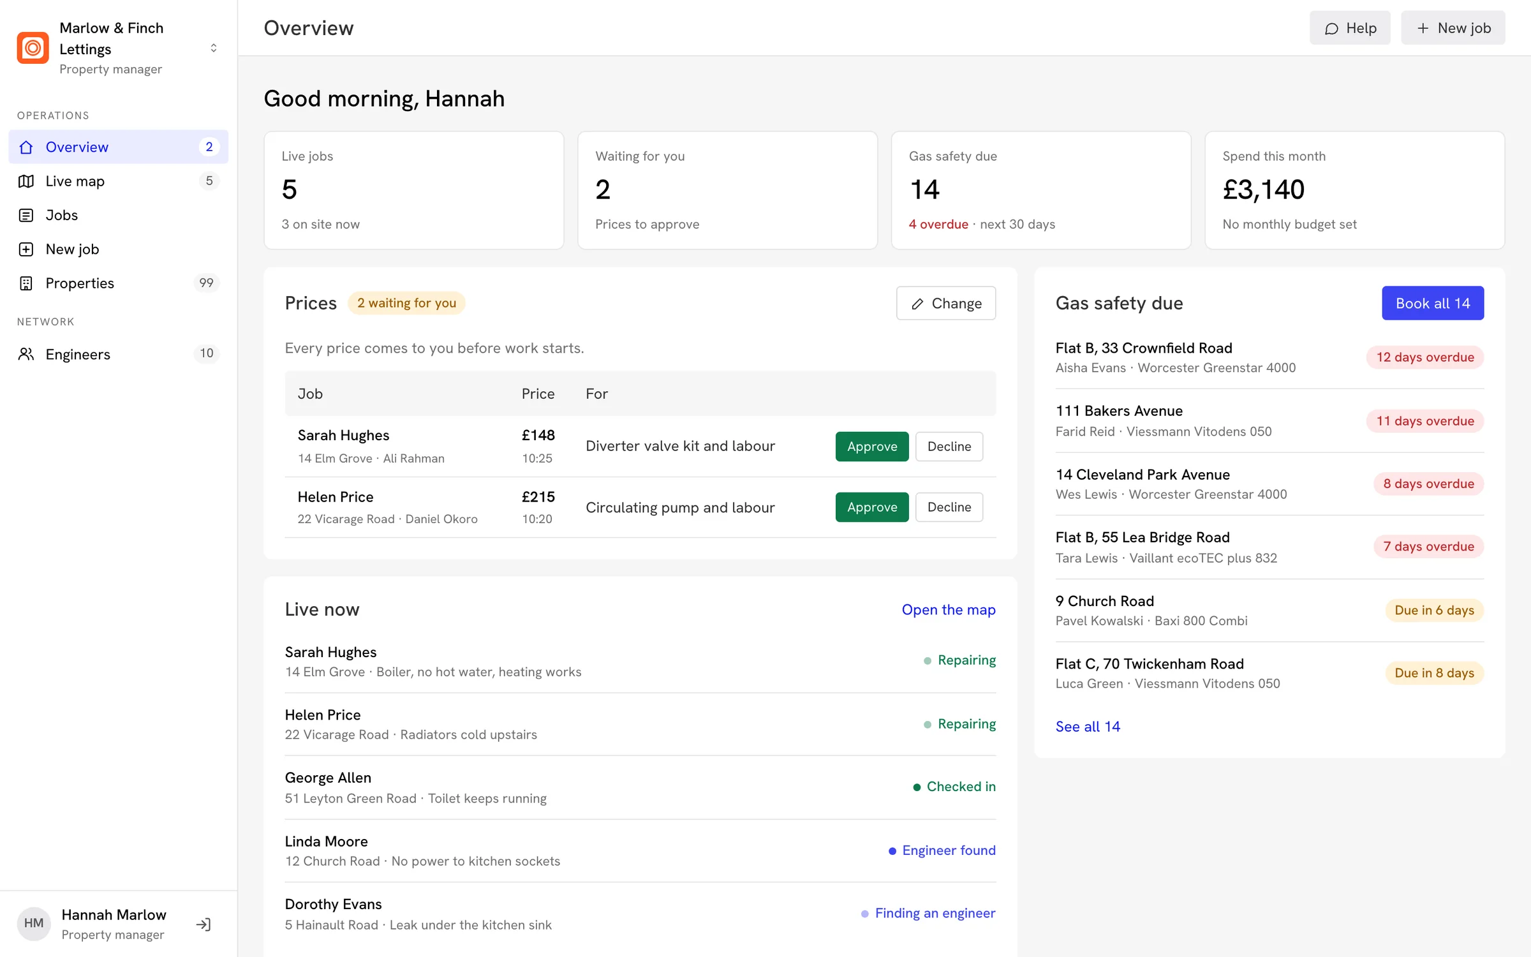Screen dimensions: 1531x957
Task: Approve Helen Price £215 price
Action: pos(871,507)
